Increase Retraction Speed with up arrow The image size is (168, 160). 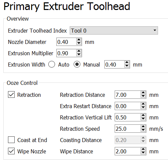click(x=143, y=127)
